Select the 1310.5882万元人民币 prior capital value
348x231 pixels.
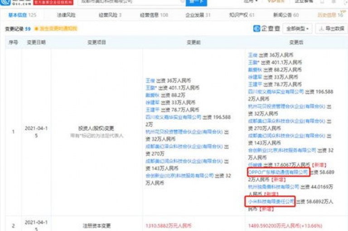(x=168, y=226)
